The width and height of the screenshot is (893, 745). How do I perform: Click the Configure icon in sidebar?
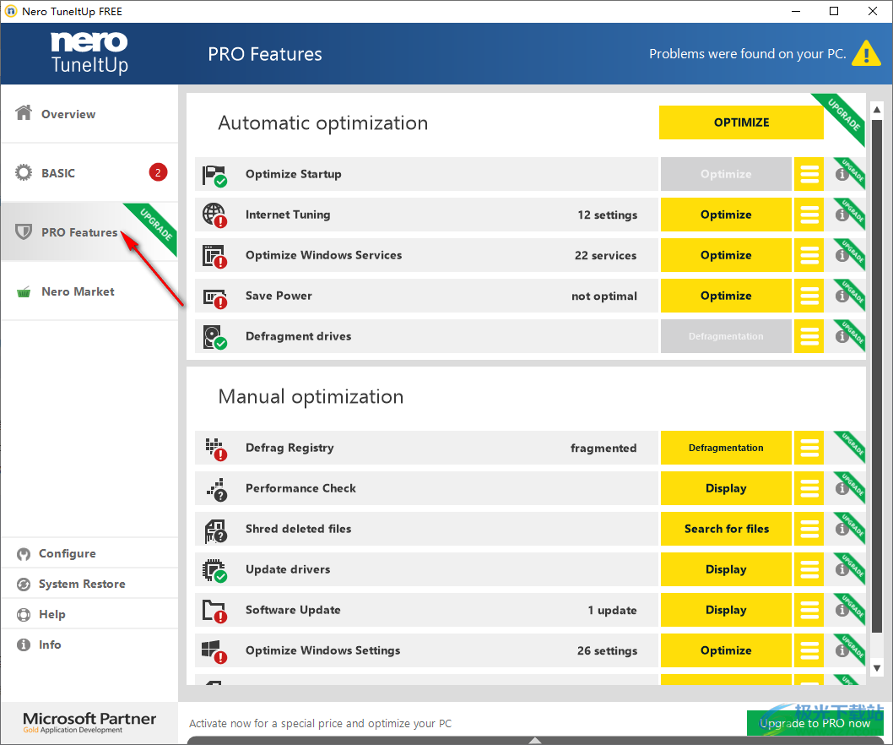(24, 554)
